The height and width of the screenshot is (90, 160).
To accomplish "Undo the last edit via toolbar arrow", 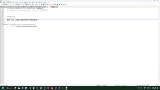I will [21, 4].
